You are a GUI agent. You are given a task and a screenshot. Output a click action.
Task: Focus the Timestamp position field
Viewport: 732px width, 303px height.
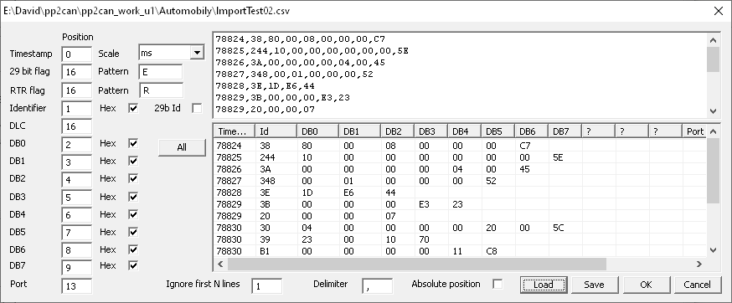[x=76, y=54]
